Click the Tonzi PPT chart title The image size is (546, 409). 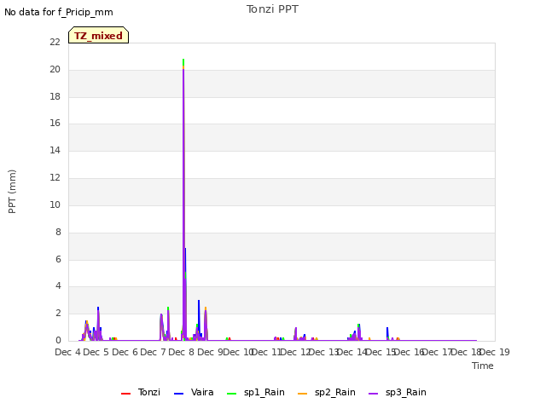[x=272, y=9]
